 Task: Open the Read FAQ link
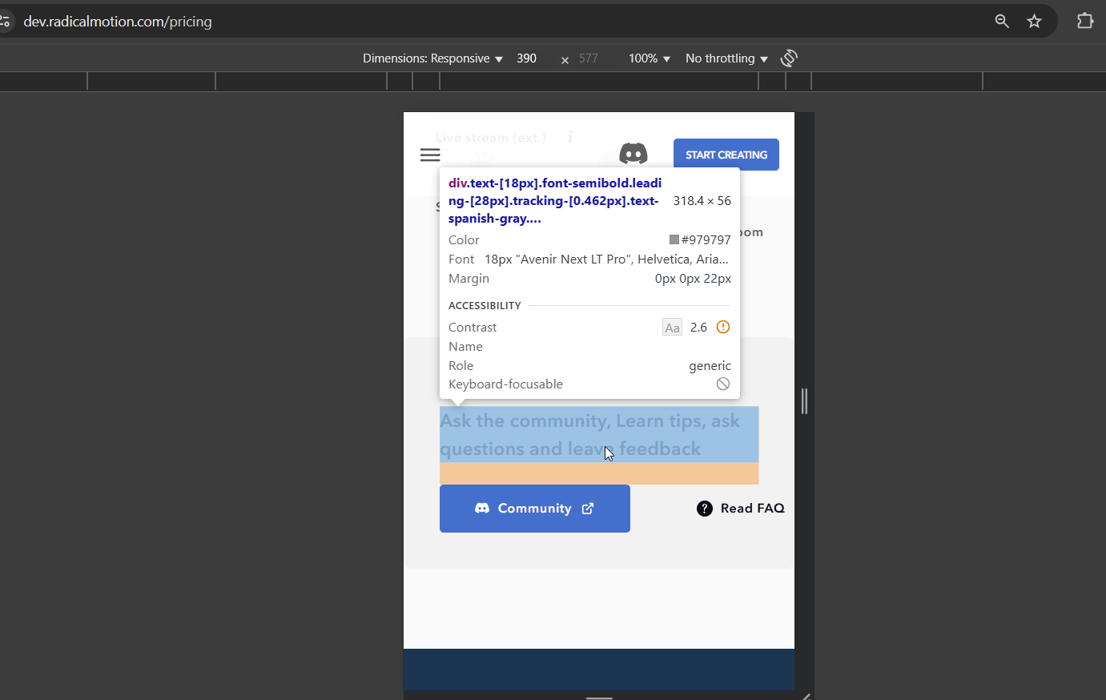[x=741, y=509]
